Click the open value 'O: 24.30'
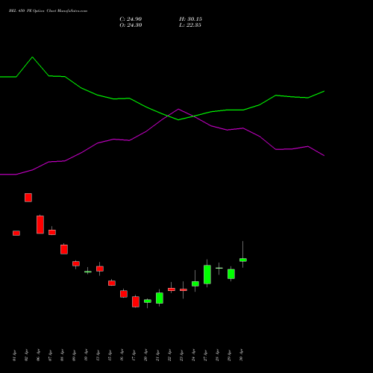Viewport: 373px width, 373px height. (x=131, y=25)
